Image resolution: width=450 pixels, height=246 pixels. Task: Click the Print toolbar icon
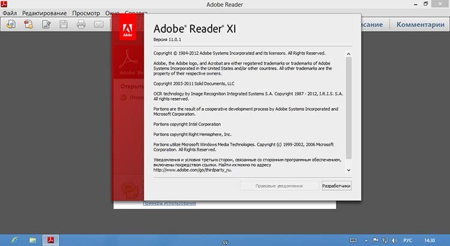(x=81, y=24)
